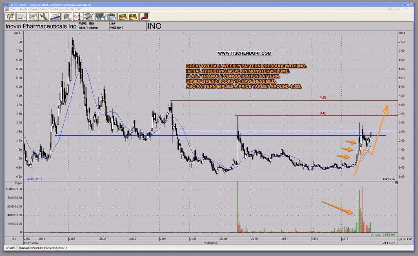The height and width of the screenshot is (256, 418).
Task: Click the monitor with diskette save icon
Action: coord(100,16)
